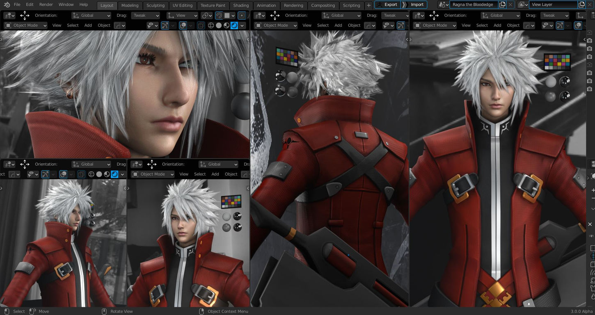Toggle gizmos in the top-left viewport
This screenshot has height=315, width=595.
(x=165, y=25)
